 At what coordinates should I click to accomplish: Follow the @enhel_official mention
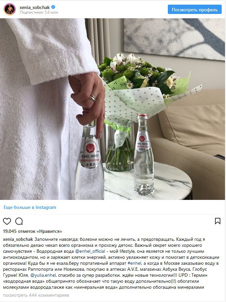pos(90,251)
